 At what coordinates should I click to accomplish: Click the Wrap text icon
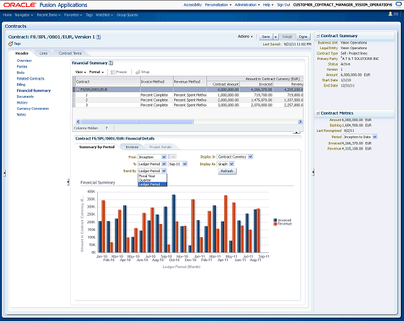pyautogui.click(x=138, y=72)
